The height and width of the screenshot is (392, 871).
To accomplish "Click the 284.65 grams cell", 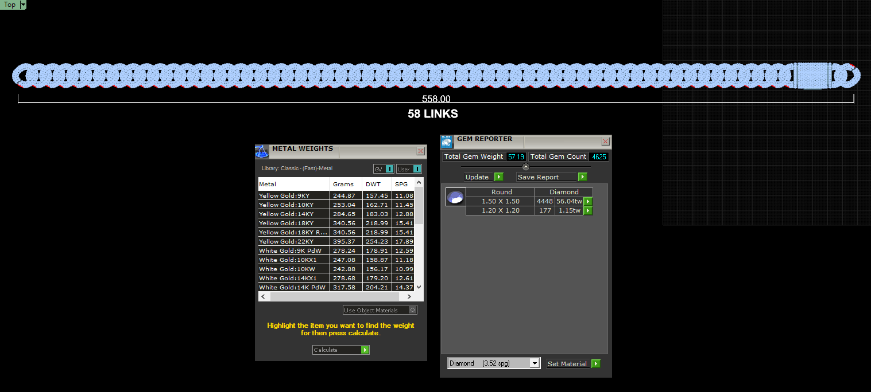I will (346, 214).
